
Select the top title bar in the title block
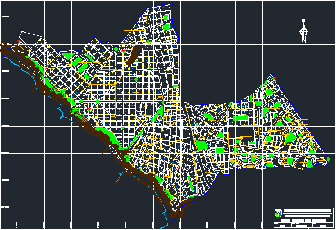pos(307,210)
